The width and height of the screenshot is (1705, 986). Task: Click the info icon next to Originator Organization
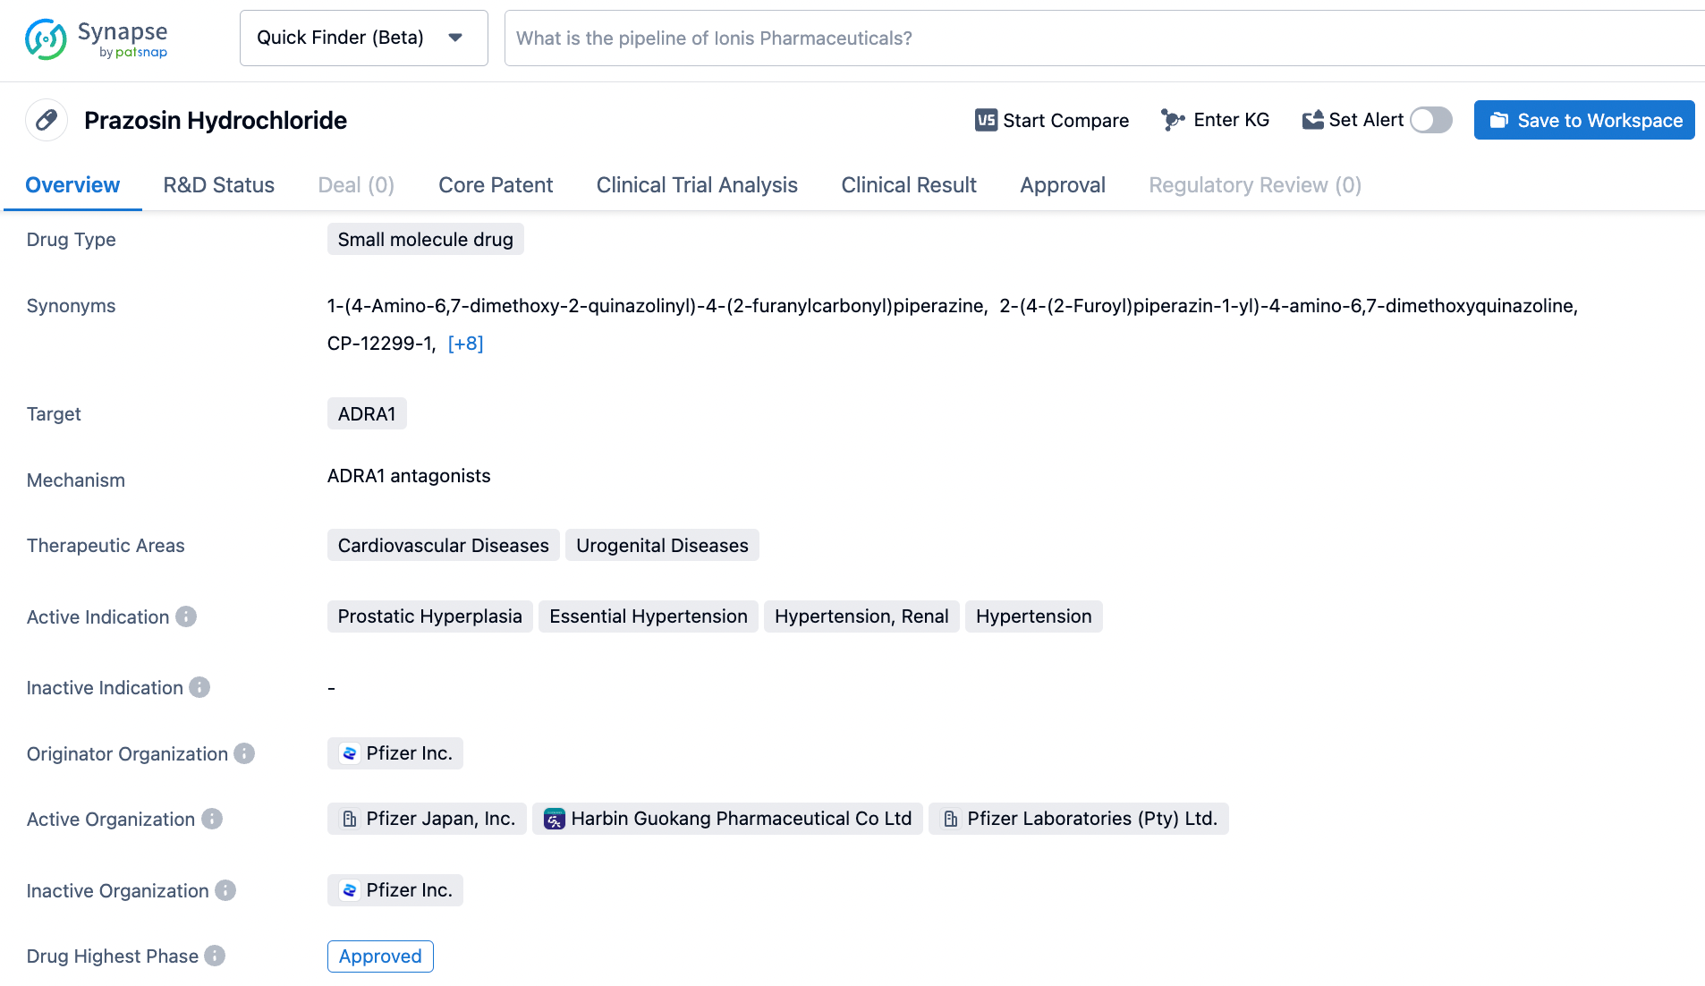[244, 753]
